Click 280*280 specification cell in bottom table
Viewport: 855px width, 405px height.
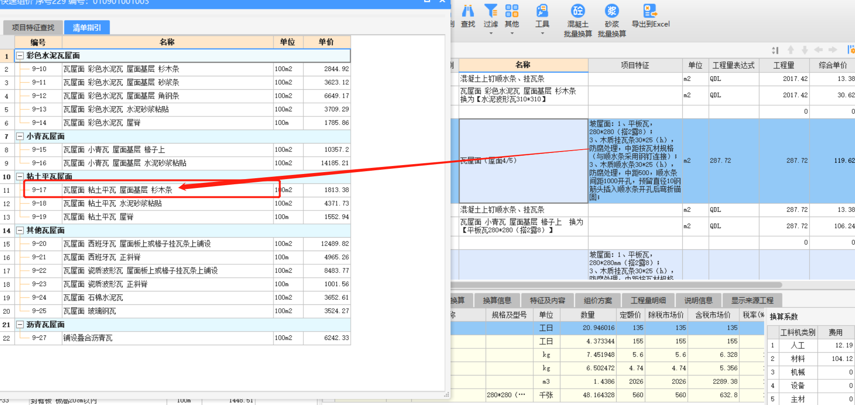509,396
